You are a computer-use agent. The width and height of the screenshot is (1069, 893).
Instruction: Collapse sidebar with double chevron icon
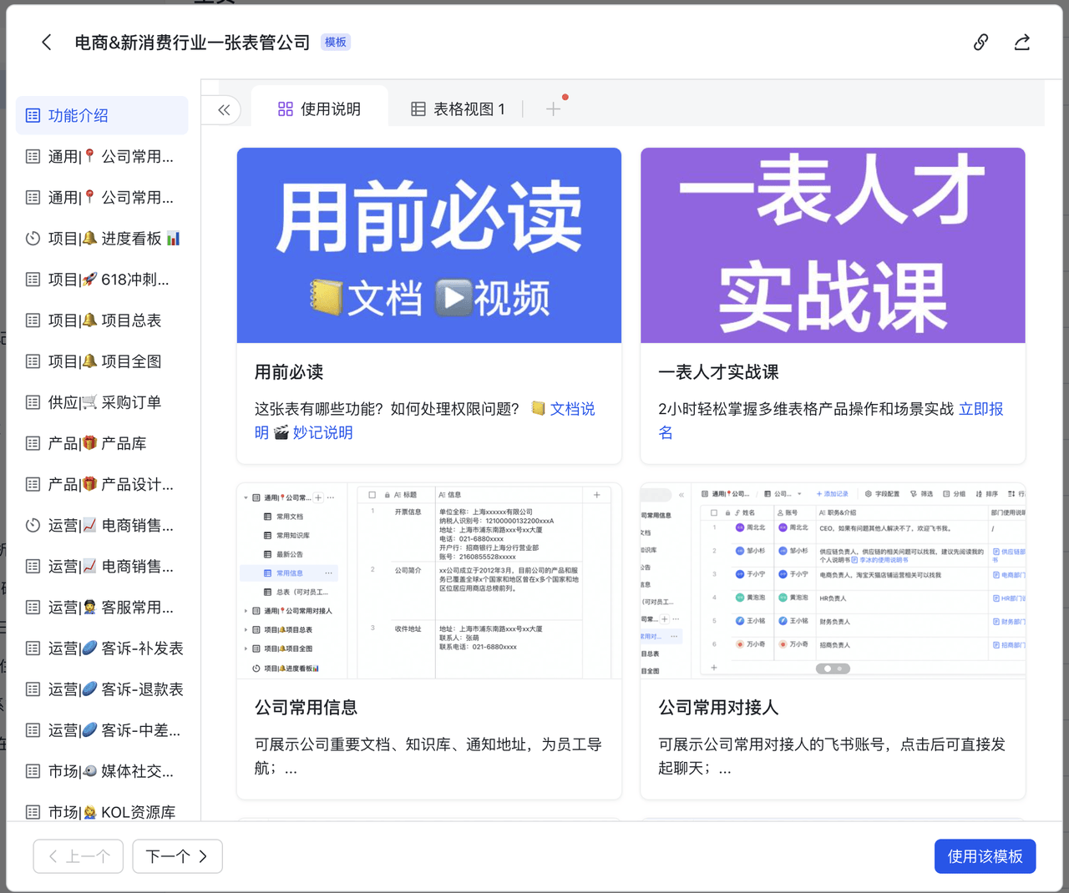pyautogui.click(x=224, y=109)
